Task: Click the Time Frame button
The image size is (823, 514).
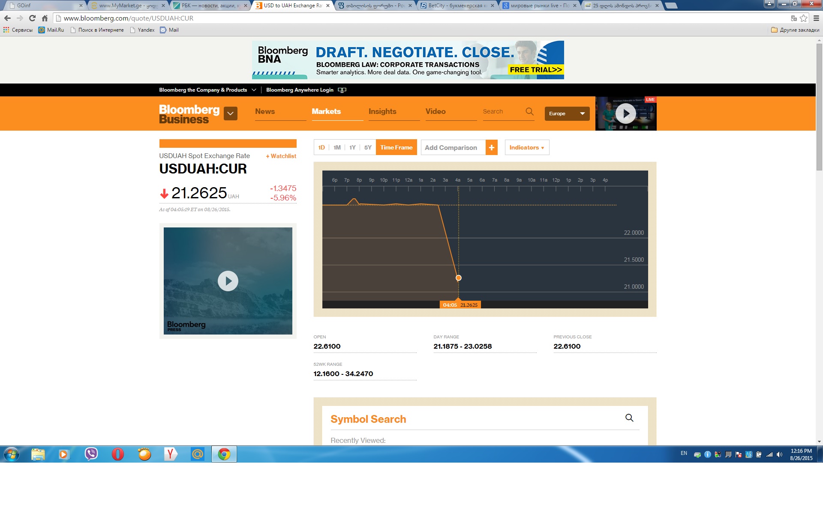Action: tap(396, 147)
